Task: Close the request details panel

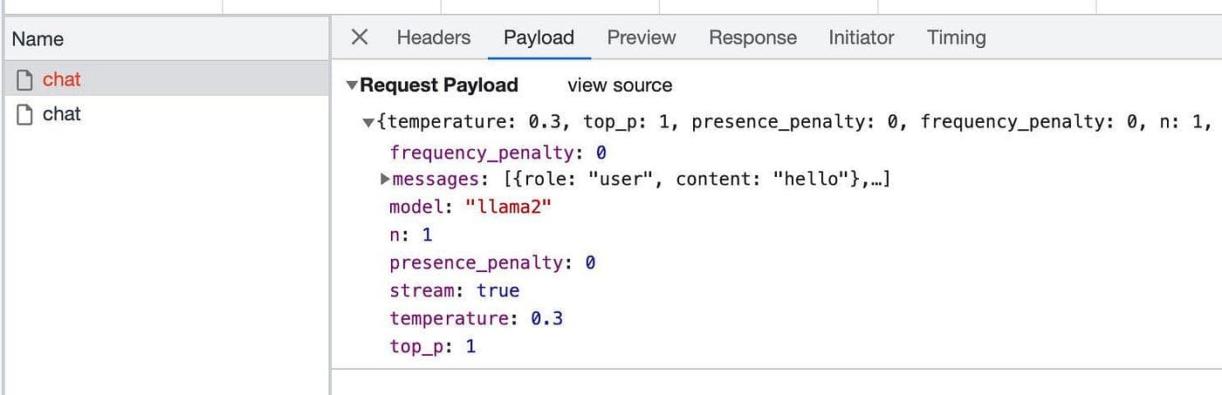Action: pos(359,37)
